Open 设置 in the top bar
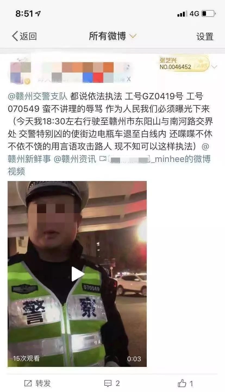Viewport: 225px width, 392px height. click(205, 36)
